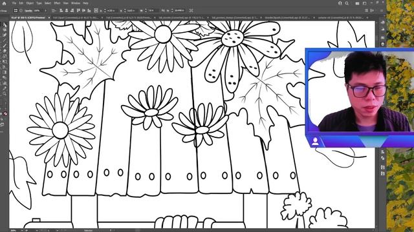Select the Gradient tool
This screenshot has width=414, height=232.
tap(5, 72)
